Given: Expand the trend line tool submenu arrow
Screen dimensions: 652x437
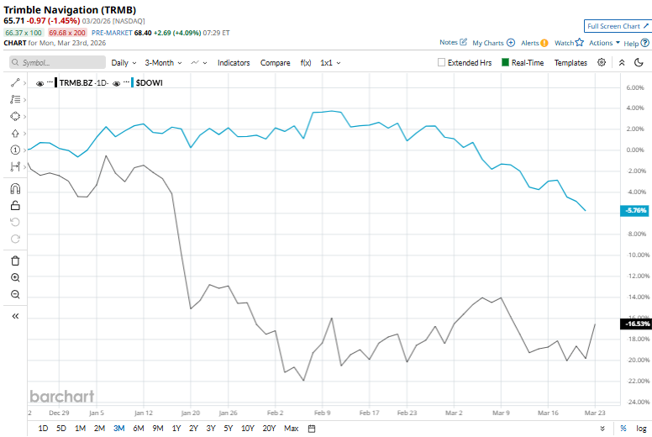Looking at the screenshot, I should pos(24,83).
